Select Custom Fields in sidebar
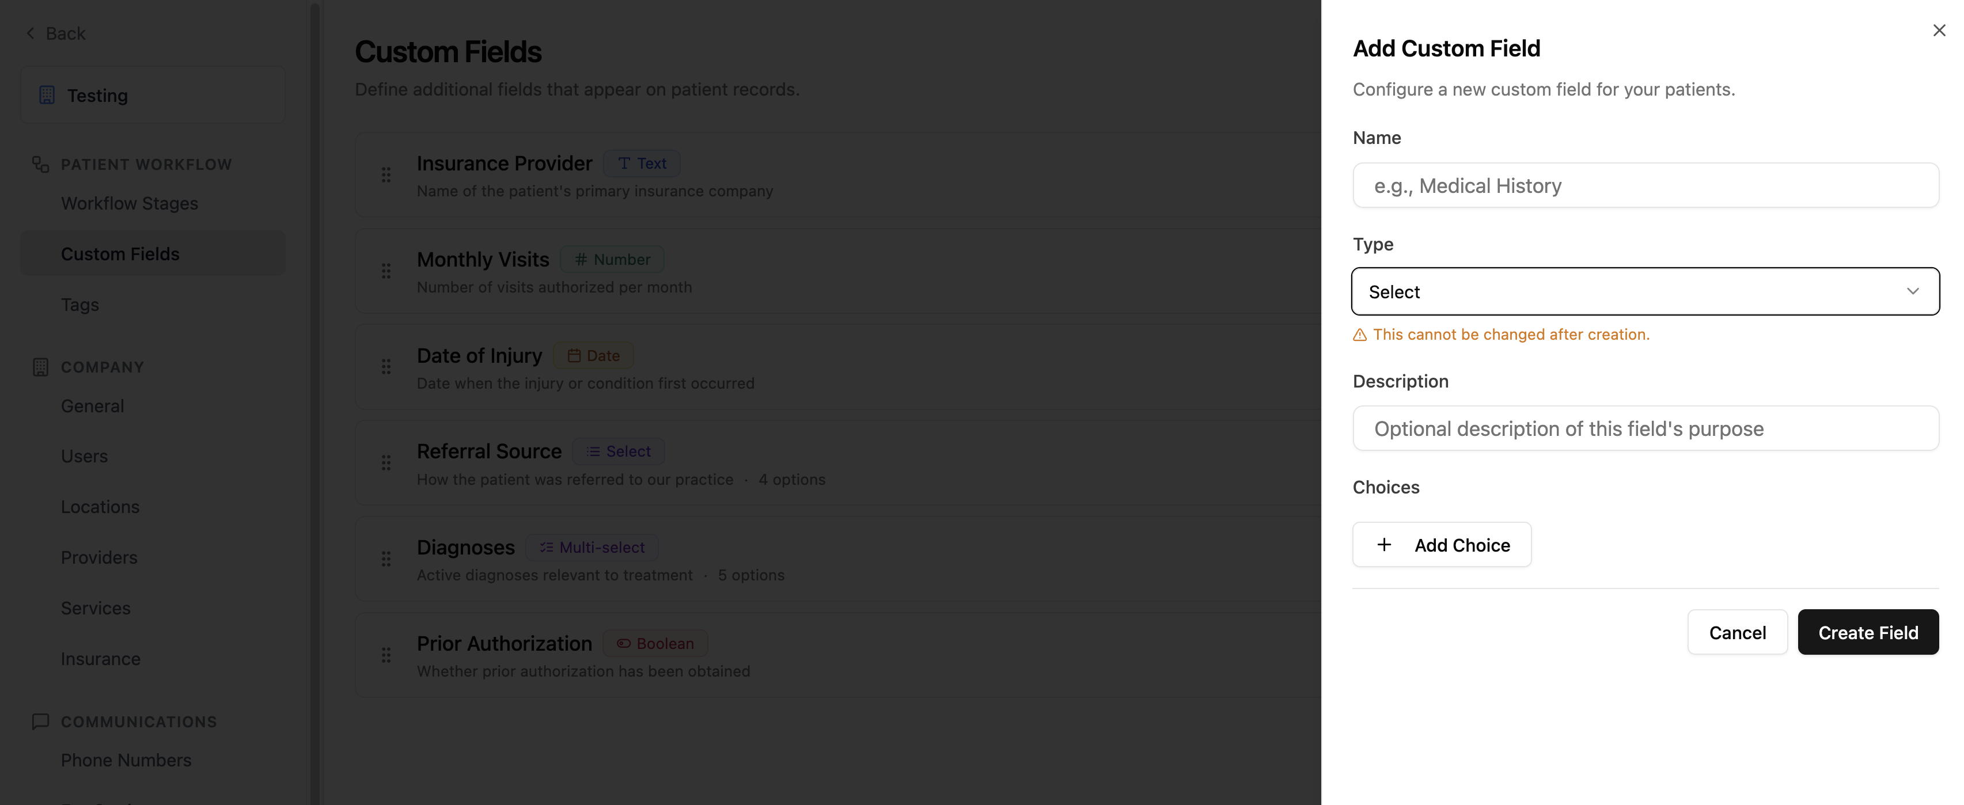 (153, 254)
